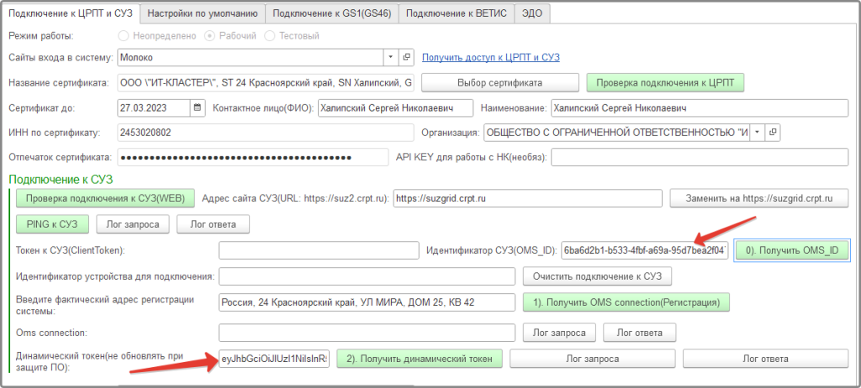Image resolution: width=861 pixels, height=388 pixels.
Task: Click 0). Получить OMS_ID button
Action: pyautogui.click(x=792, y=251)
